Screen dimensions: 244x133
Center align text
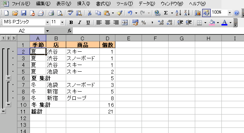click(x=108, y=23)
